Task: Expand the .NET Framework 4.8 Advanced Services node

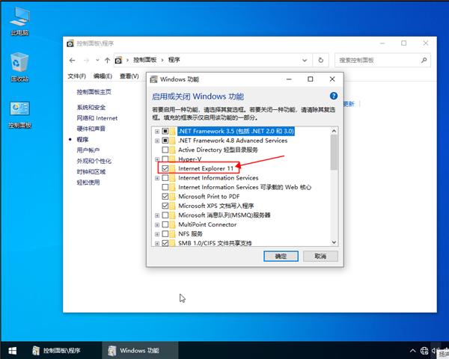Action: tap(157, 141)
